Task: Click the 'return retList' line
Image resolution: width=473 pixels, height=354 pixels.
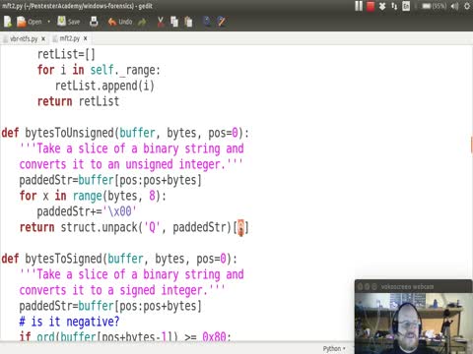Action: 78,101
